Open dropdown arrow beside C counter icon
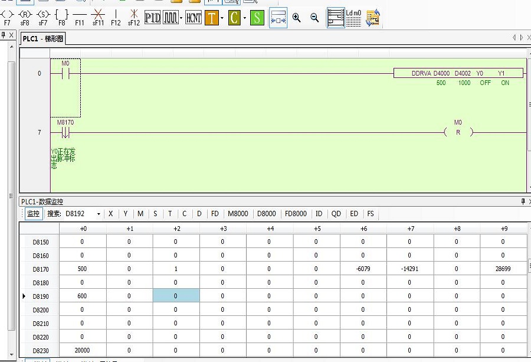 pos(244,18)
